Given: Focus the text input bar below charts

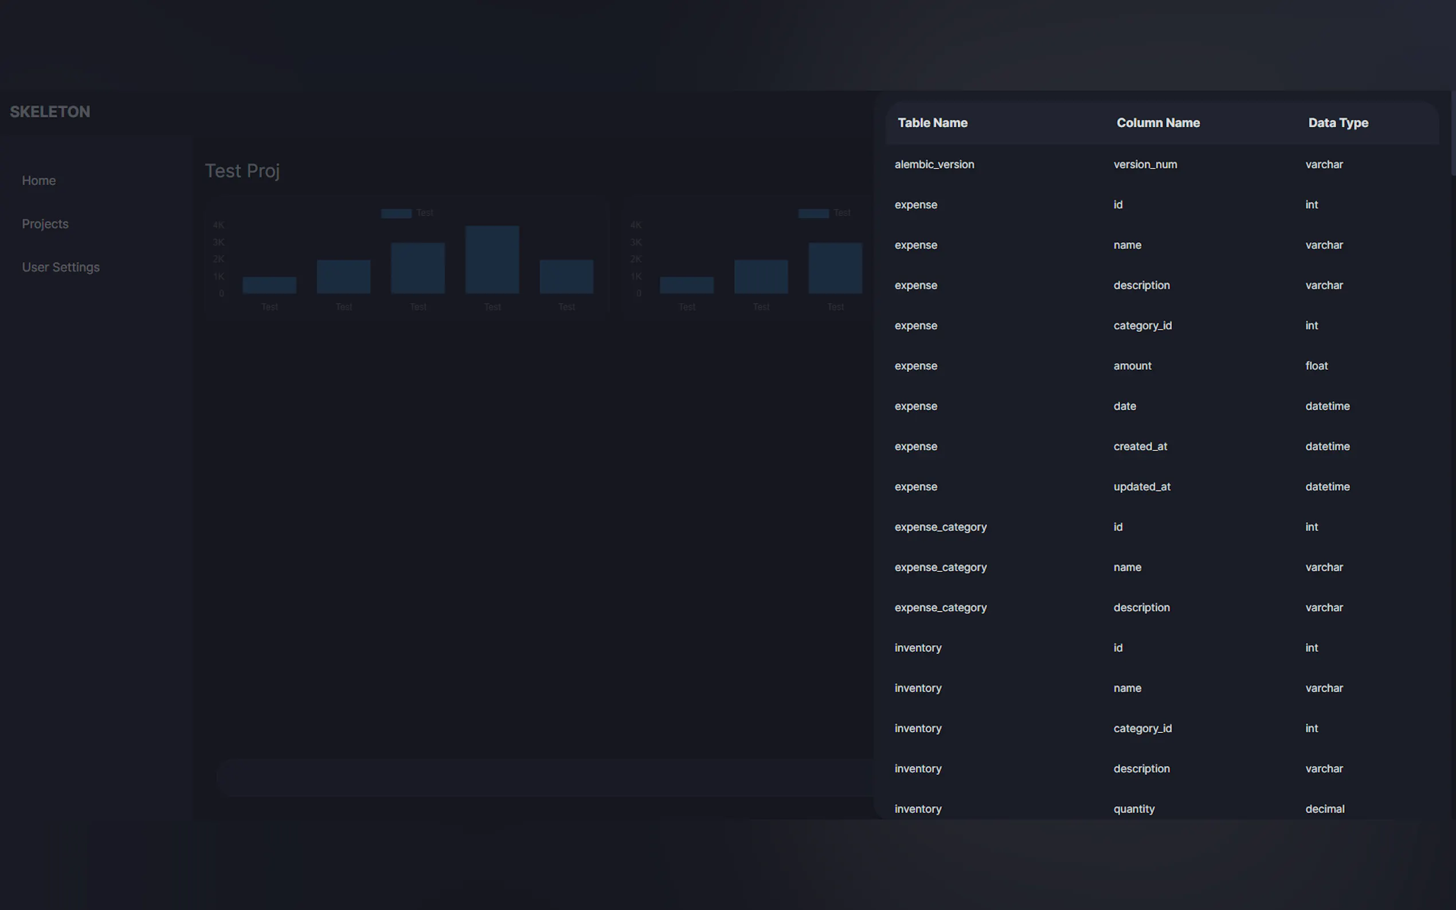Looking at the screenshot, I should (x=542, y=778).
